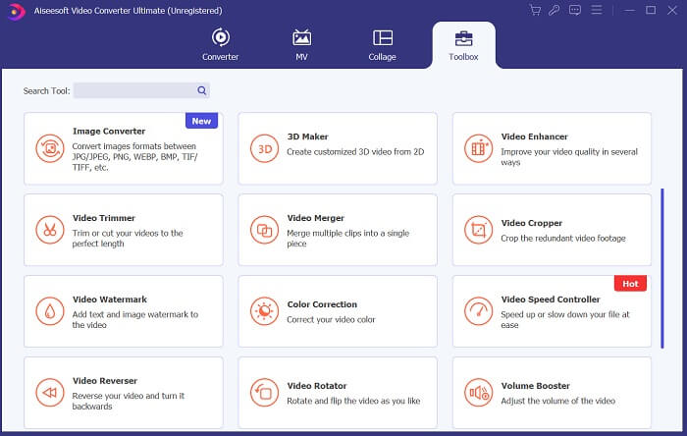687x436 pixels.
Task: Click the Image Converter title text
Action: click(x=109, y=131)
